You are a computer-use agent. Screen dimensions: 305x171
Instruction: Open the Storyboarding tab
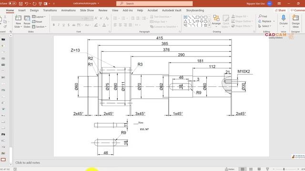195,10
